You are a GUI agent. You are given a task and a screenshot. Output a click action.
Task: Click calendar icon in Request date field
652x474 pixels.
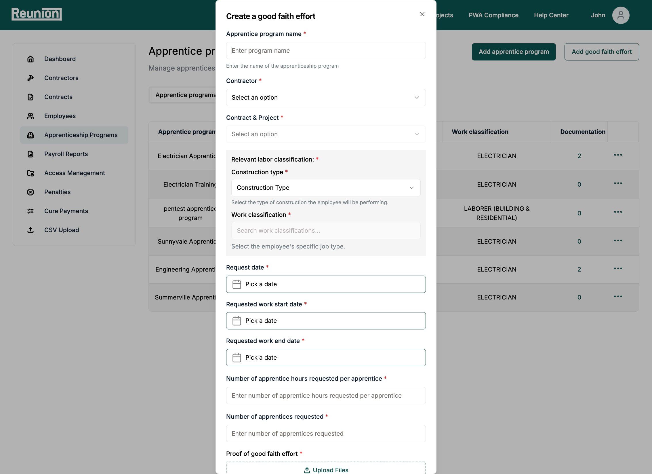coord(237,284)
